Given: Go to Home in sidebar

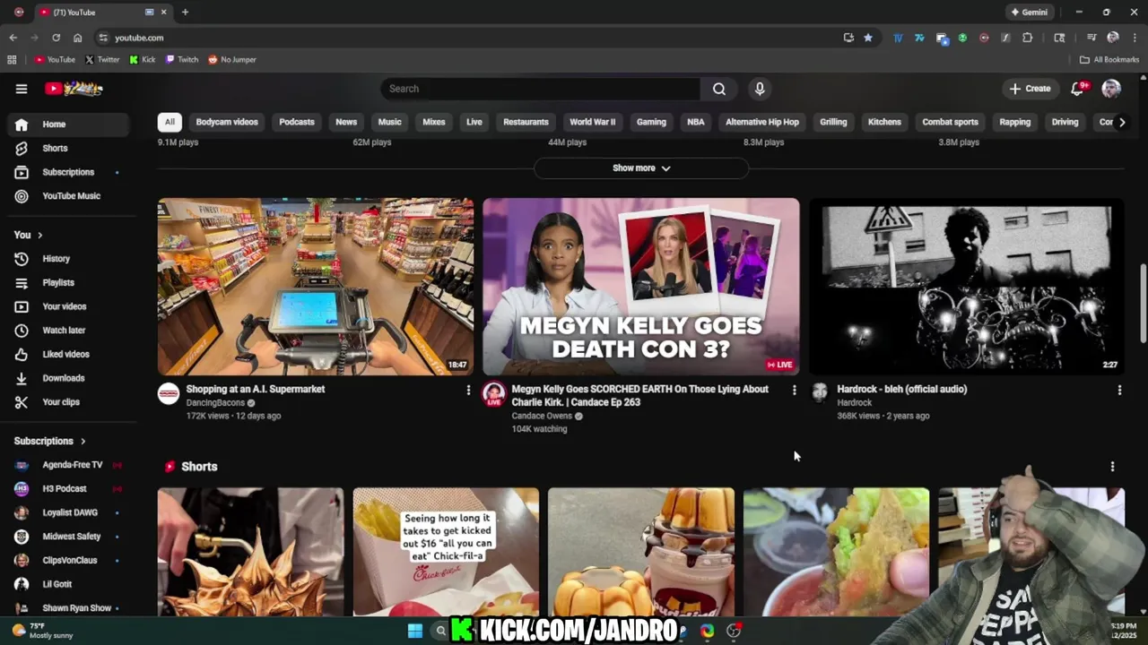Looking at the screenshot, I should pyautogui.click(x=67, y=125).
